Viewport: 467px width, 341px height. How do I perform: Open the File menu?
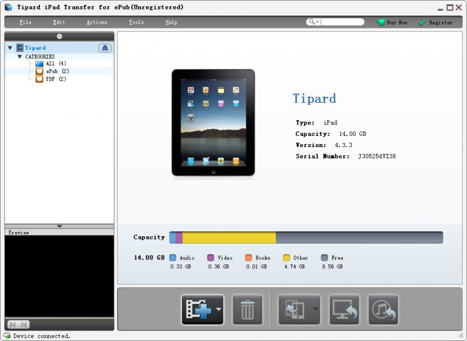pos(26,22)
